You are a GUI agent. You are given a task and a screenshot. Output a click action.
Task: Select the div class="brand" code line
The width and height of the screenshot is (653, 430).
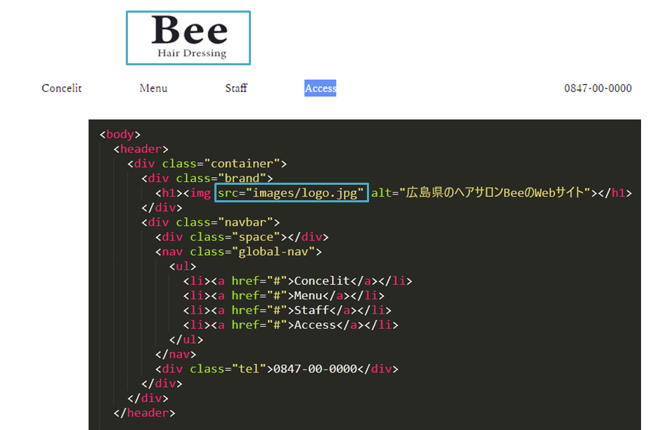coord(207,178)
